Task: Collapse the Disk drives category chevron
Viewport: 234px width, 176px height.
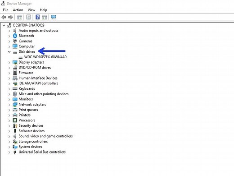Action: (x=9, y=52)
